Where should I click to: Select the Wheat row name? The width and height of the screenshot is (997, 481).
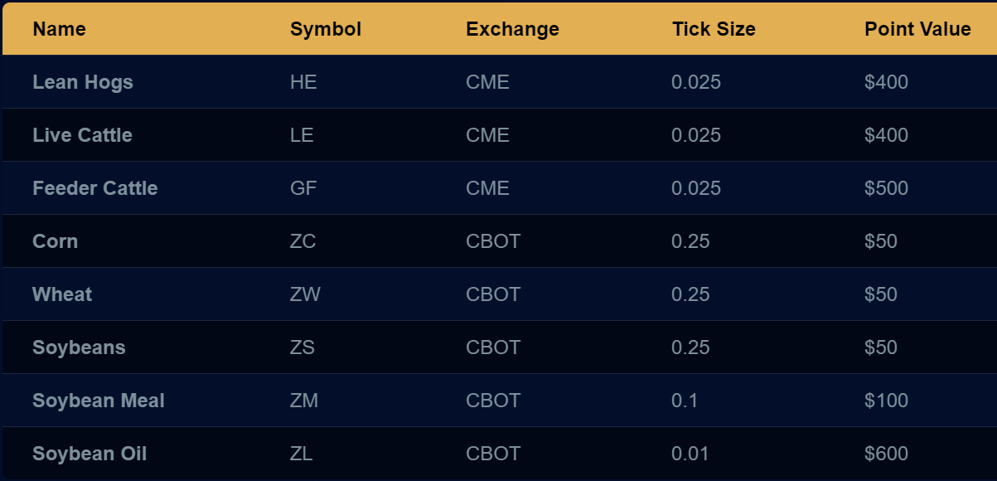[x=62, y=294]
